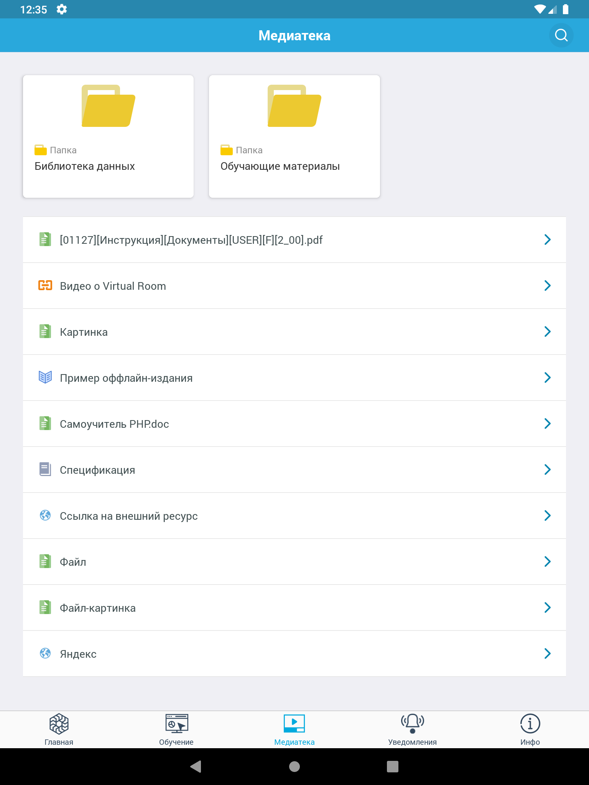Click the green file icon beside Картинка

pyautogui.click(x=45, y=332)
